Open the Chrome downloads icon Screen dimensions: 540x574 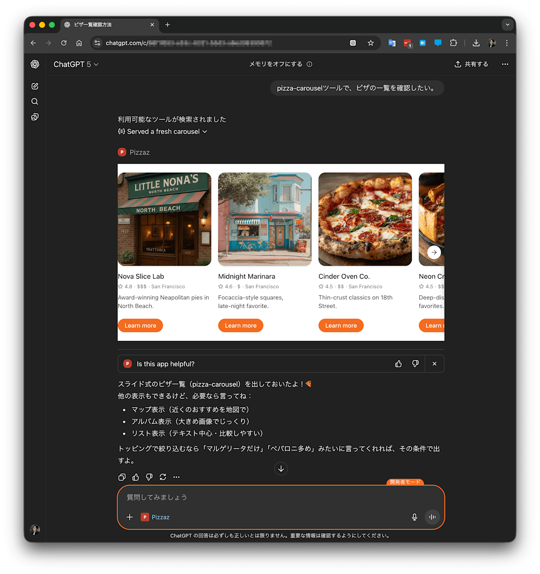point(476,43)
